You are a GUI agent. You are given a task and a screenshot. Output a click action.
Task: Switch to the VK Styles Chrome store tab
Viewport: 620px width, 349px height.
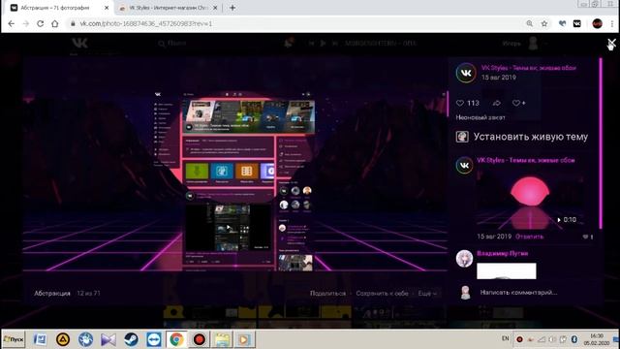coord(168,8)
